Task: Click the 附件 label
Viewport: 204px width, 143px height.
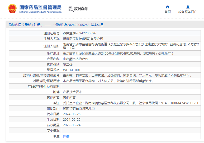Action: (56, 92)
